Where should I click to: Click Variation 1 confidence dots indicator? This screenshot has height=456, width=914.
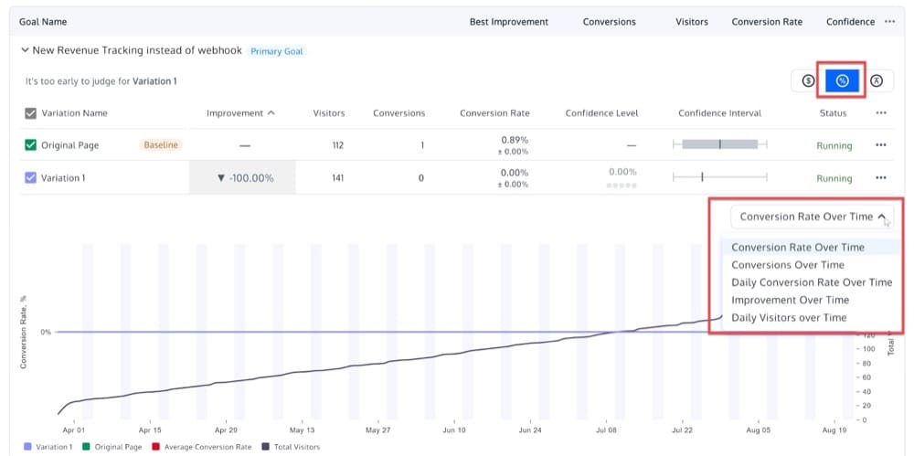[622, 186]
